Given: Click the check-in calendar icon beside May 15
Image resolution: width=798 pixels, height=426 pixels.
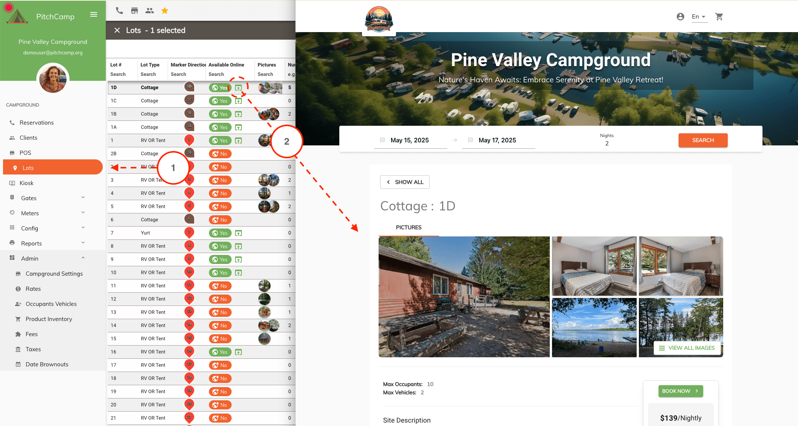Looking at the screenshot, I should point(382,140).
